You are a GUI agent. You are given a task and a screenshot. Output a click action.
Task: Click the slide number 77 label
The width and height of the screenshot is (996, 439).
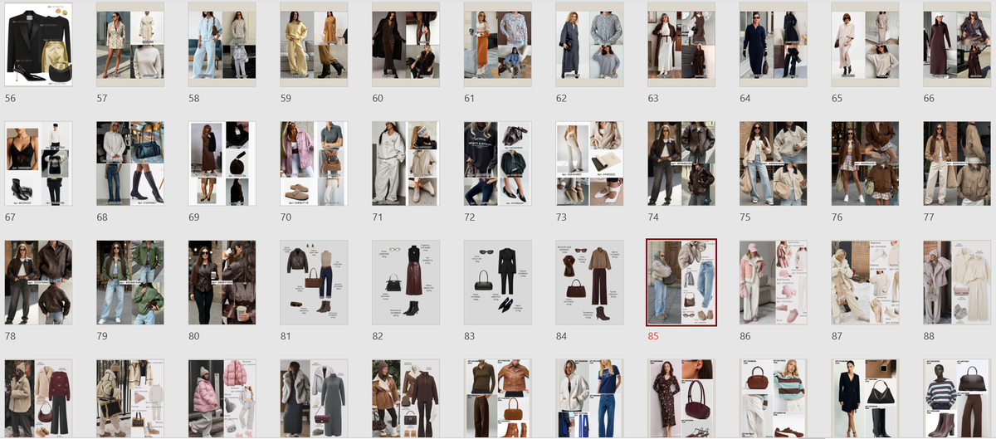point(929,217)
